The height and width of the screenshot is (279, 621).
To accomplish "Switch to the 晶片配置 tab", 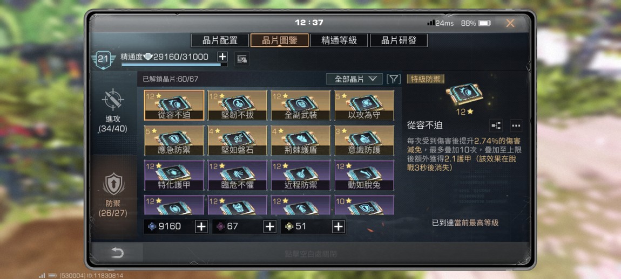I will (x=220, y=40).
